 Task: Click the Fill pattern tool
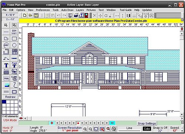6,72
